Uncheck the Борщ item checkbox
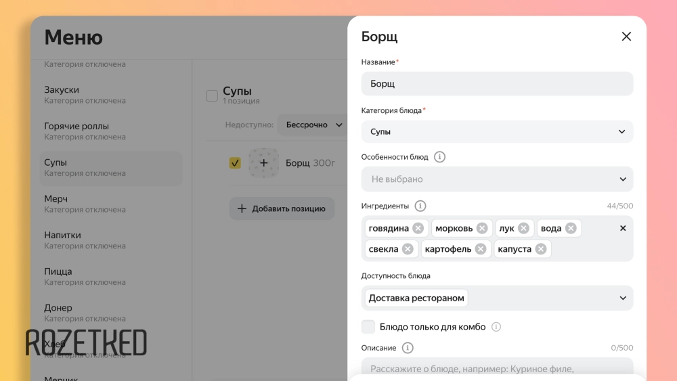The image size is (677, 381). [235, 163]
